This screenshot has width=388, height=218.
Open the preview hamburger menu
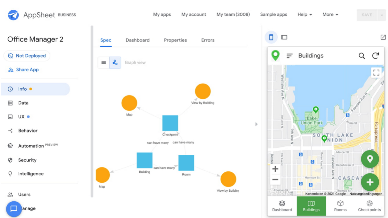[x=289, y=56]
